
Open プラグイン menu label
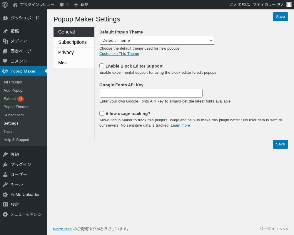[x=21, y=164]
